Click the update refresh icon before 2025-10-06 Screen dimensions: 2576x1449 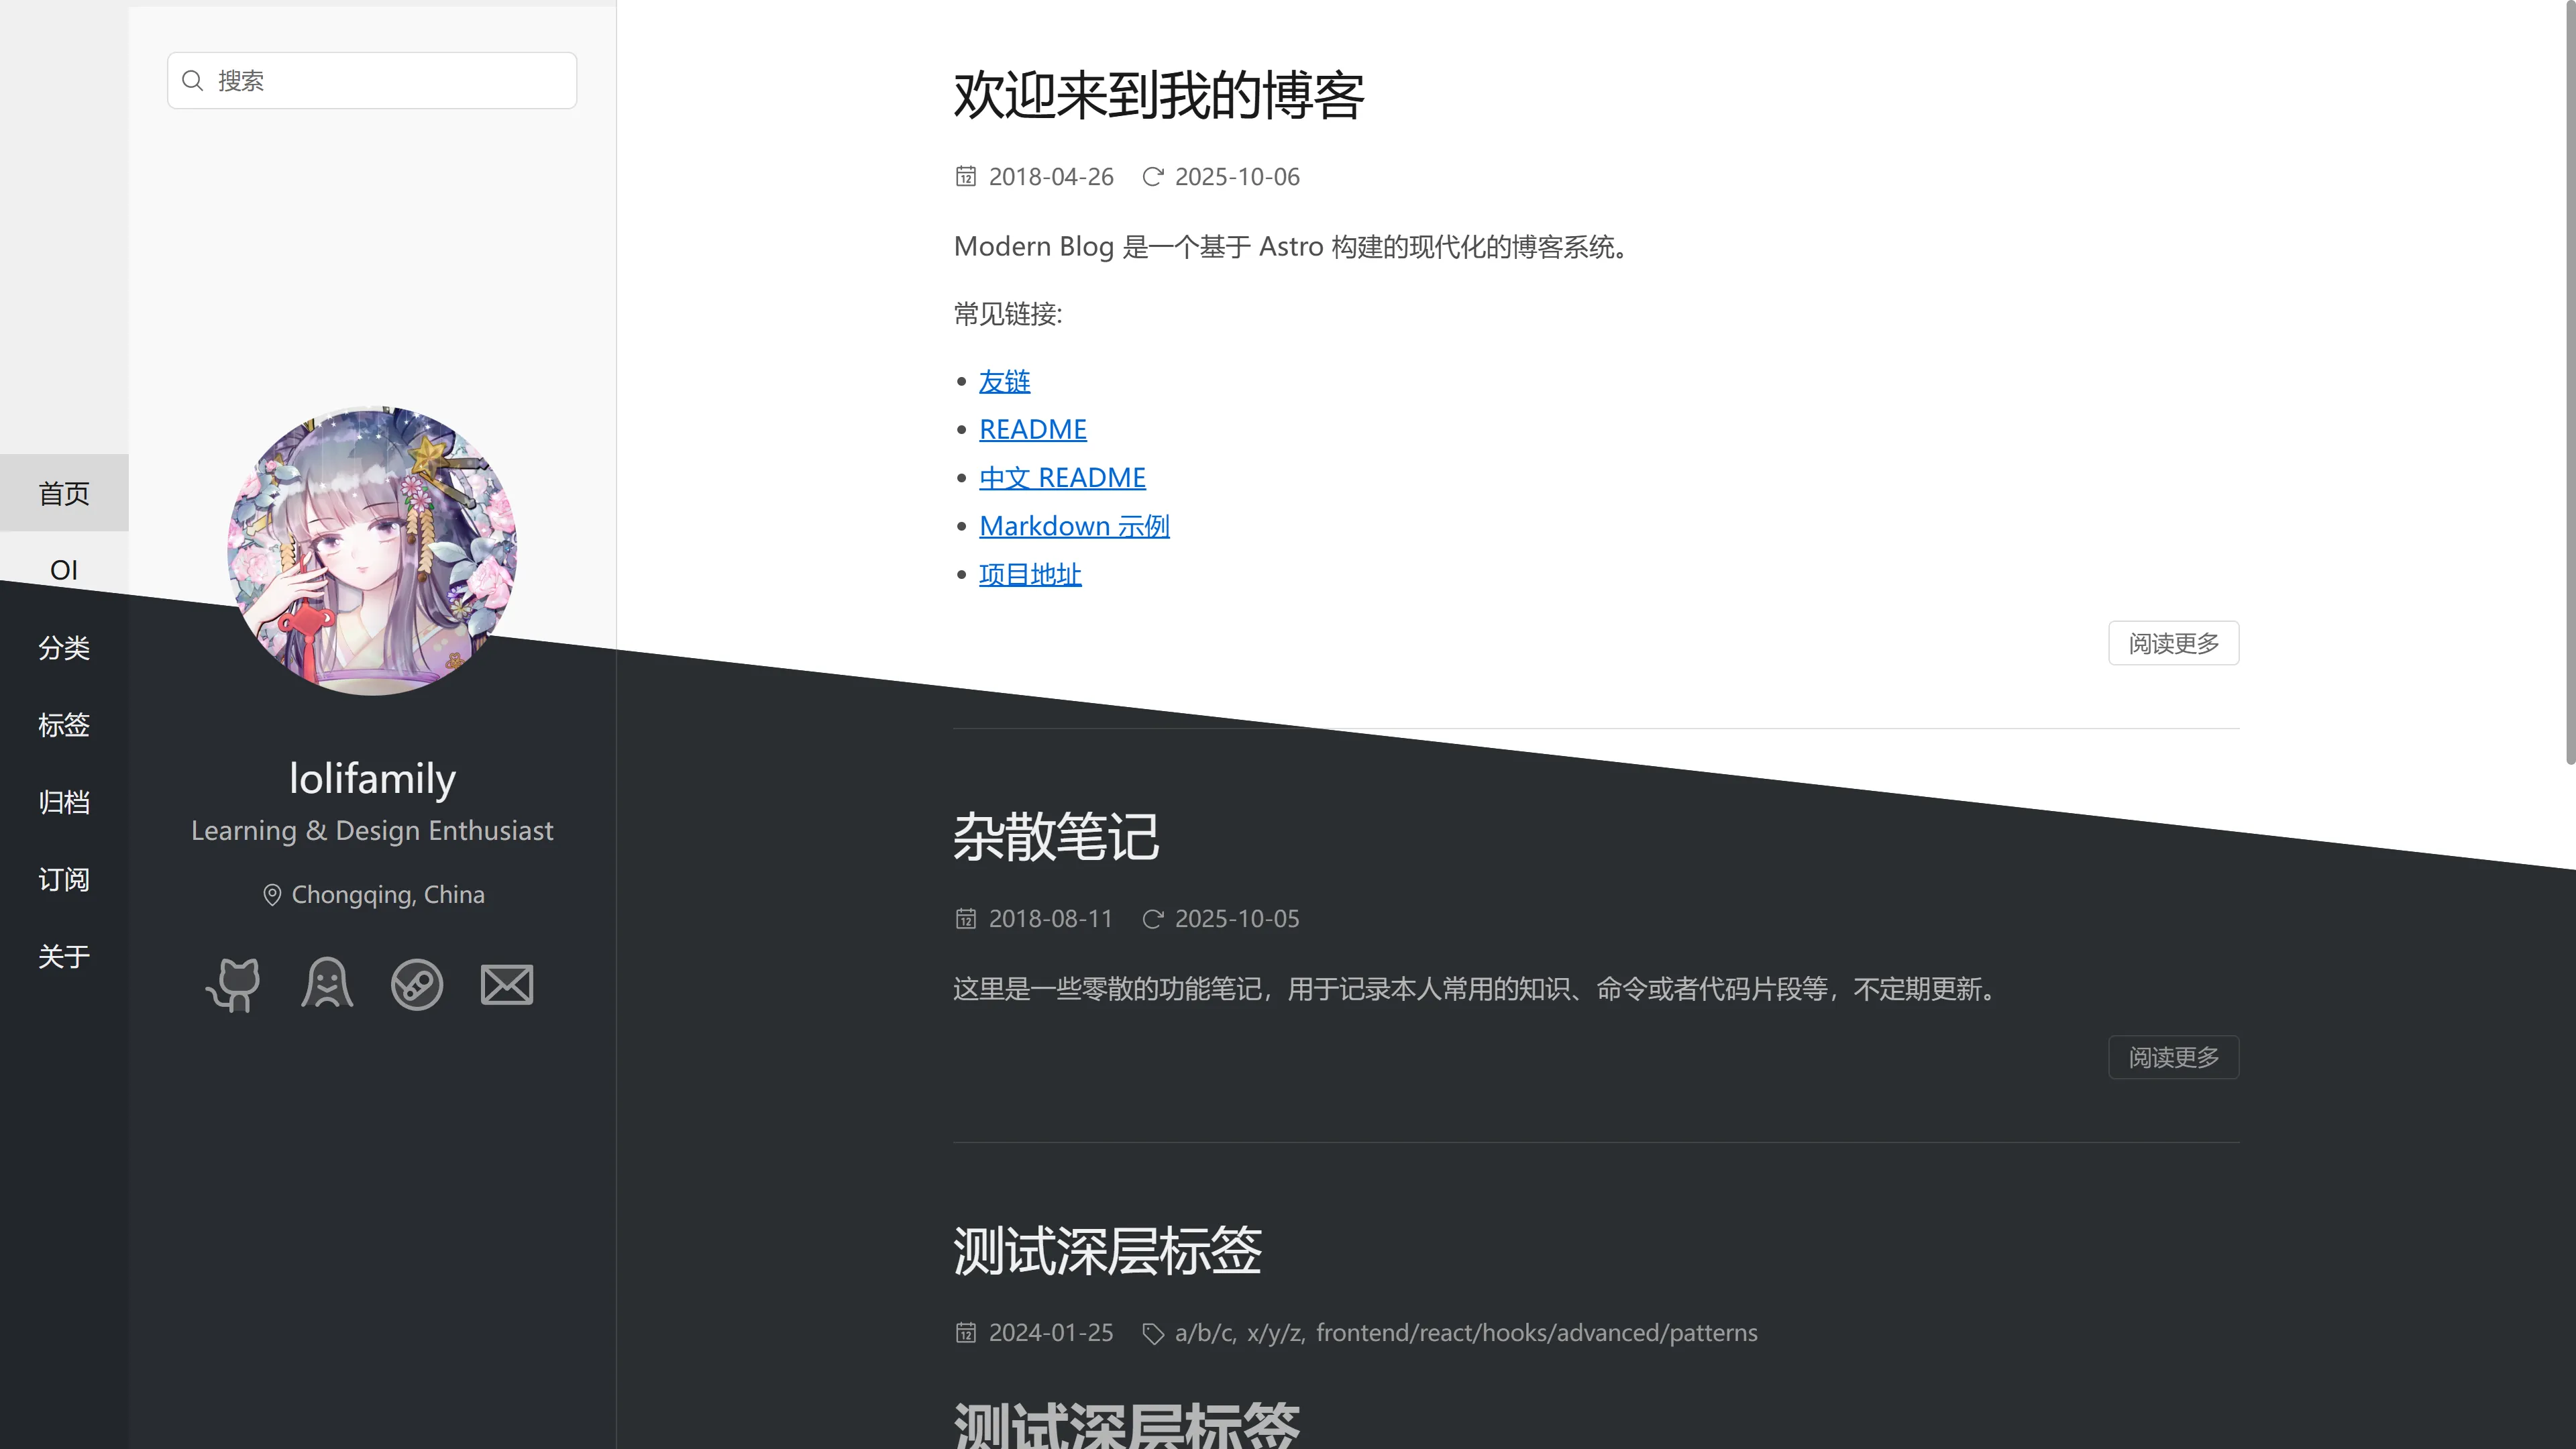[1154, 176]
